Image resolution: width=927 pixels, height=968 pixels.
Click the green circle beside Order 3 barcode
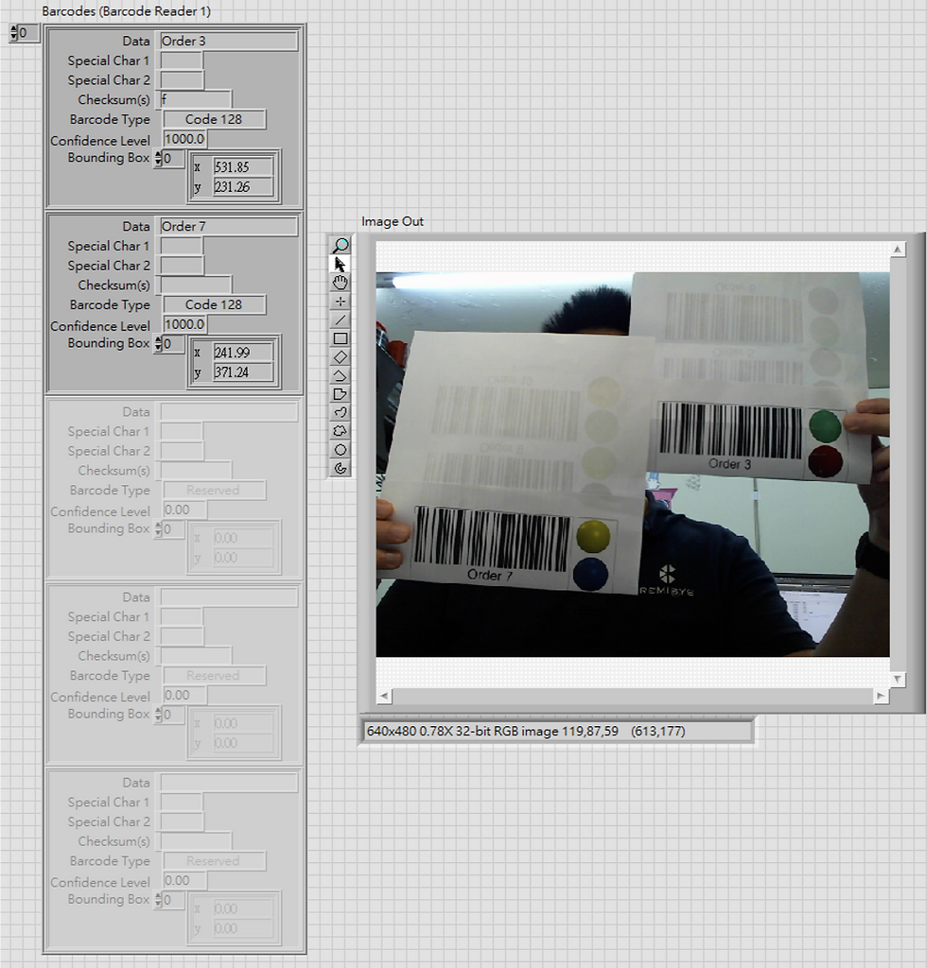(825, 426)
